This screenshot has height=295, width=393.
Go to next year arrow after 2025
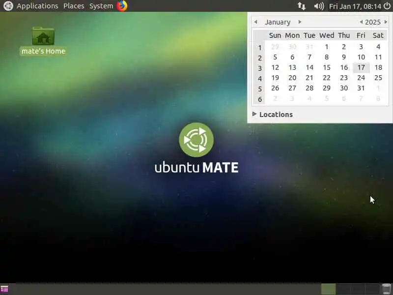[x=386, y=22]
